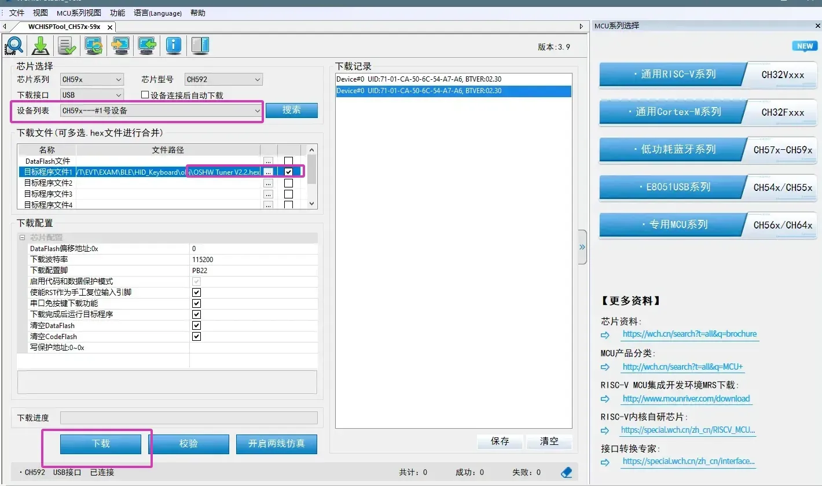
Task: Click the magnifier search-device toolbar icon
Action: pos(14,45)
